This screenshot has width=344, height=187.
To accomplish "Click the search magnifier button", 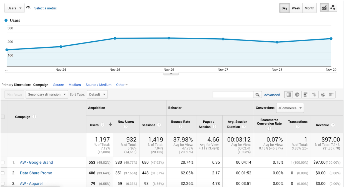I will click(258, 95).
